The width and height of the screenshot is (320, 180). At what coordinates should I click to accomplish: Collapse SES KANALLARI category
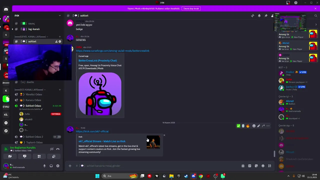pyautogui.click(x=30, y=89)
